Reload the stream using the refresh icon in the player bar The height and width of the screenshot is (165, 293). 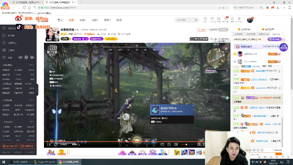(56, 144)
